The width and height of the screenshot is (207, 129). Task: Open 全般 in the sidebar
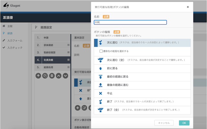click(x=10, y=26)
